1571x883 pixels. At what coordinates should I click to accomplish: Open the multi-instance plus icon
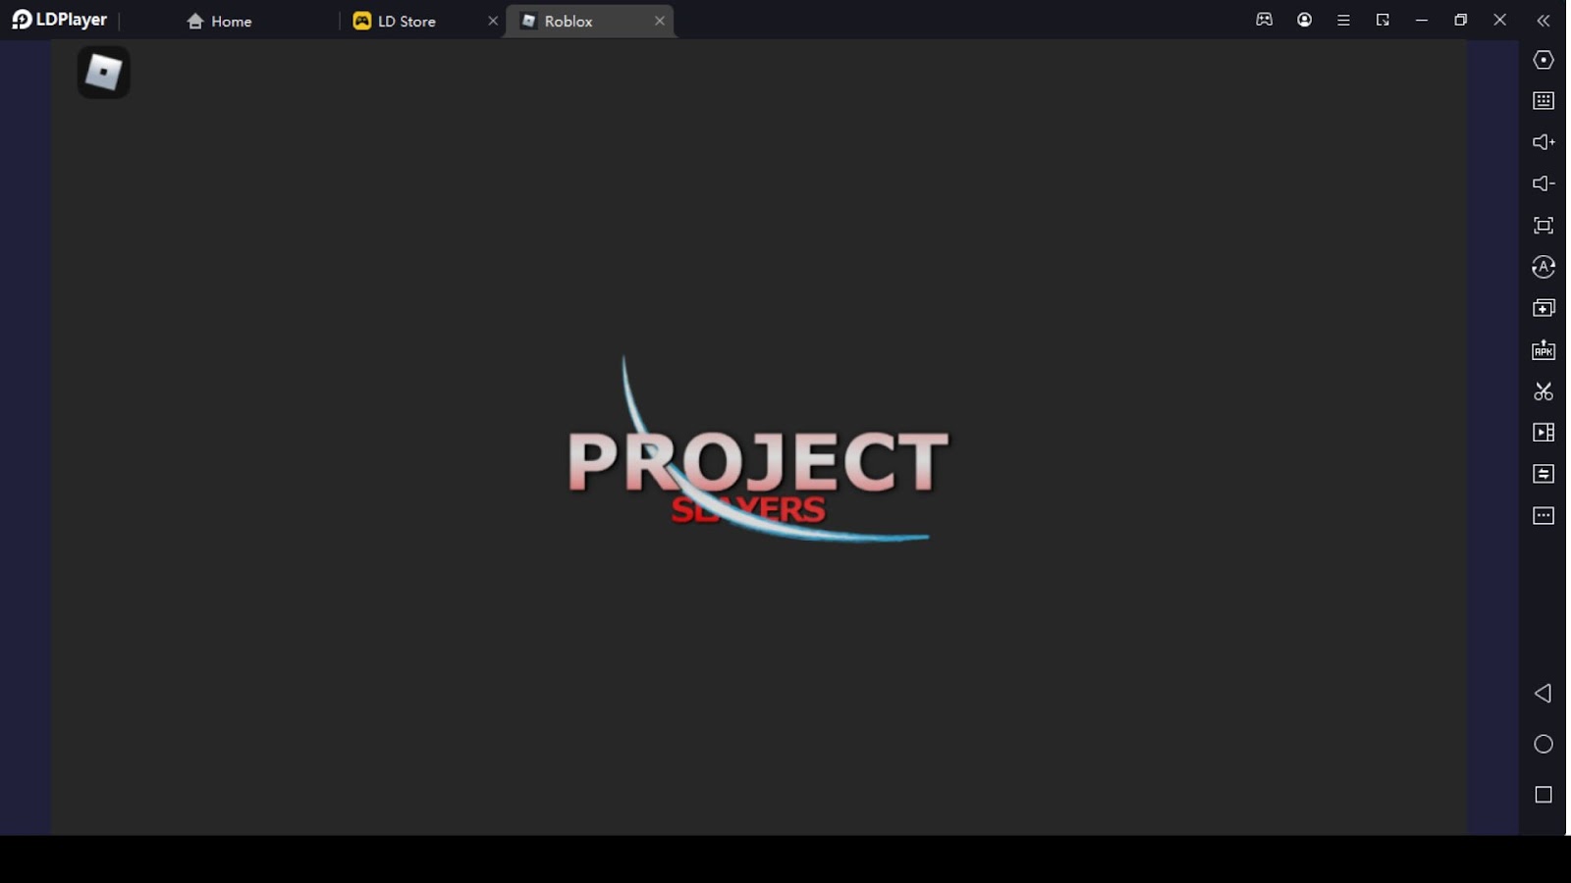1544,308
